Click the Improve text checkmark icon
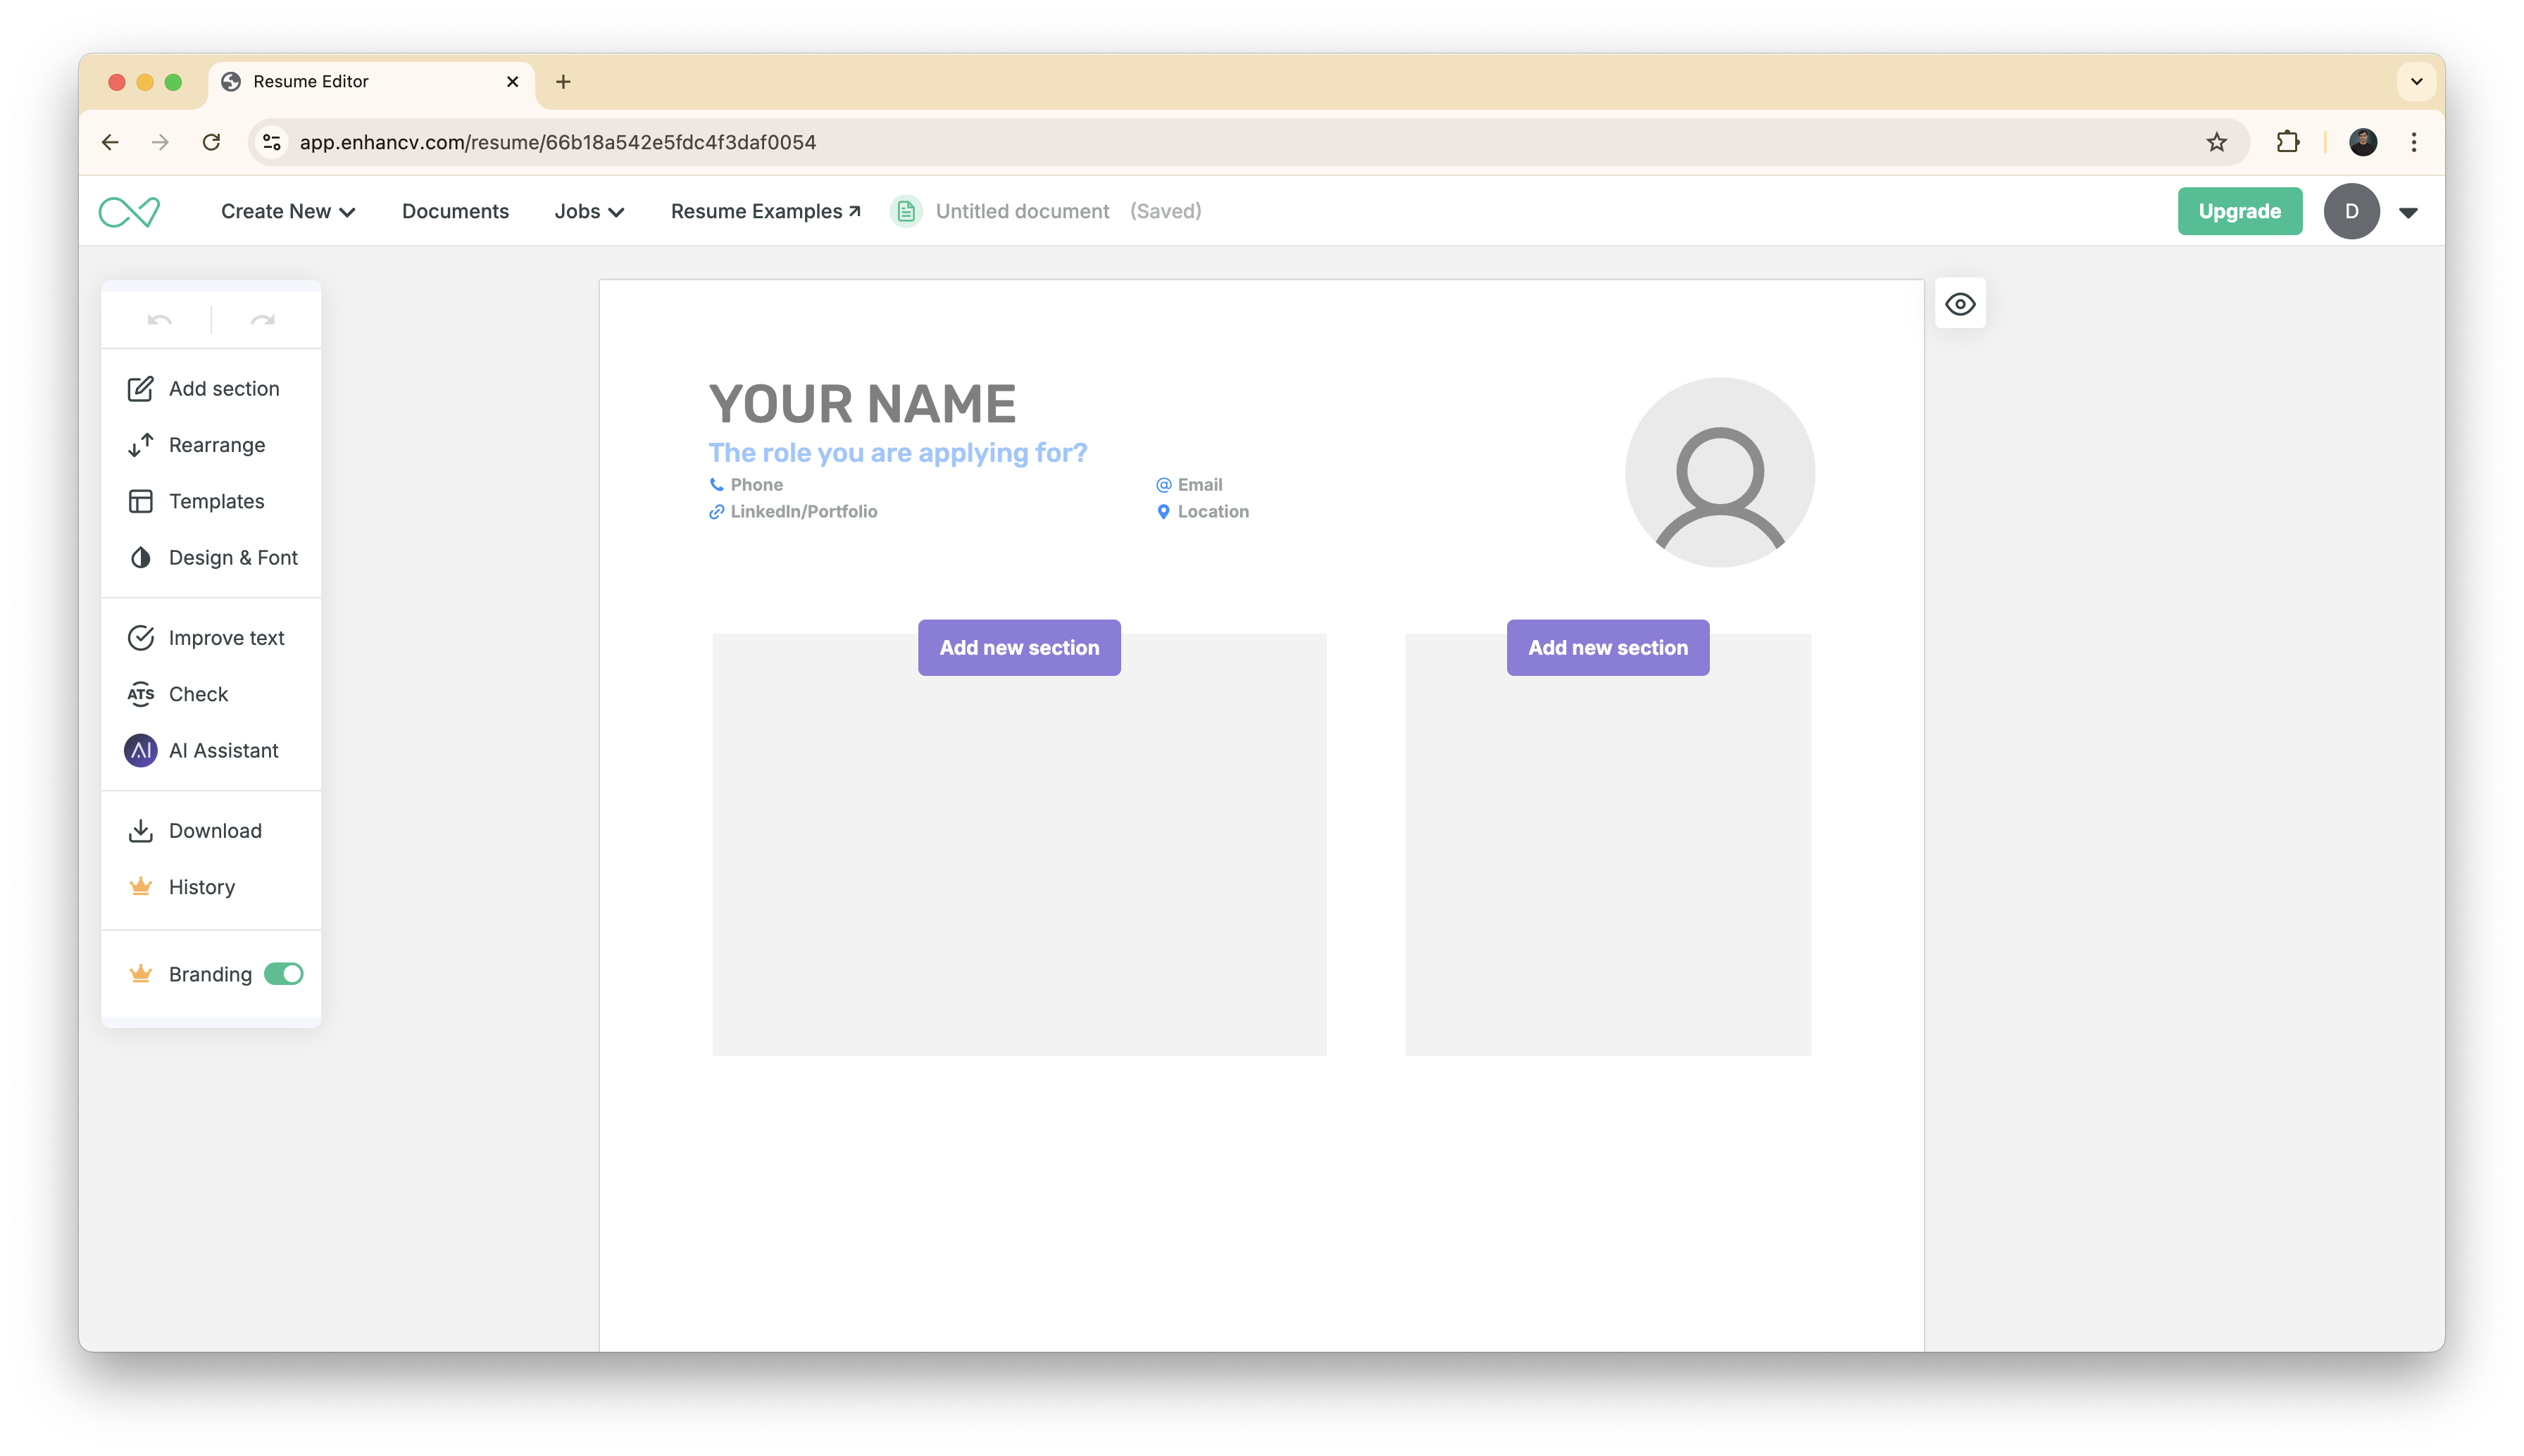Viewport: 2524px width, 1456px height. click(x=141, y=638)
